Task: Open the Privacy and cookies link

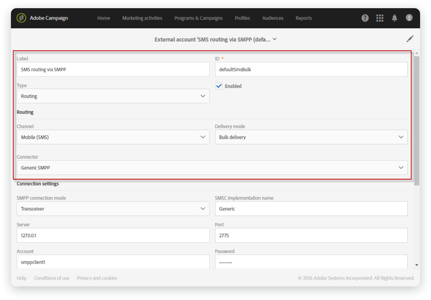Action: pyautogui.click(x=97, y=278)
